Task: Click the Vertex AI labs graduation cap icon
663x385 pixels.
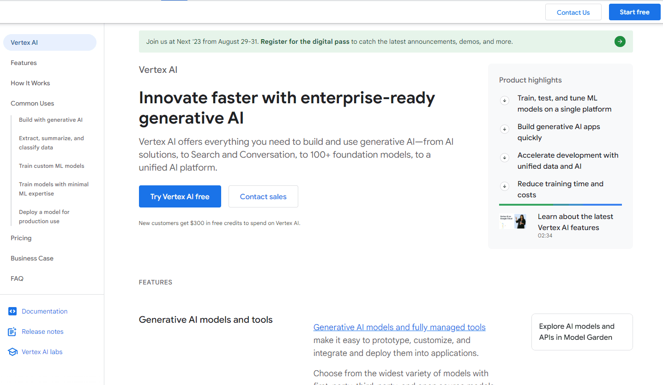Action: (12, 352)
